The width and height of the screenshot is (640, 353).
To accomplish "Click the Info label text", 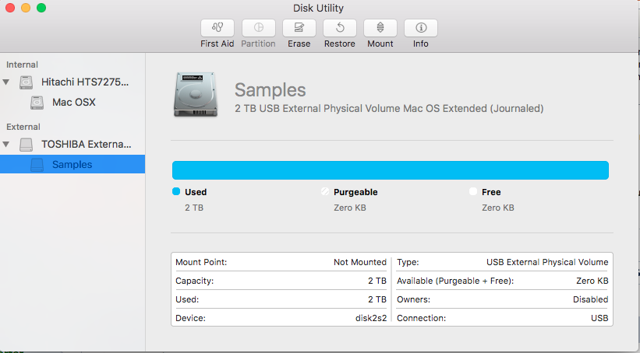I will [421, 44].
